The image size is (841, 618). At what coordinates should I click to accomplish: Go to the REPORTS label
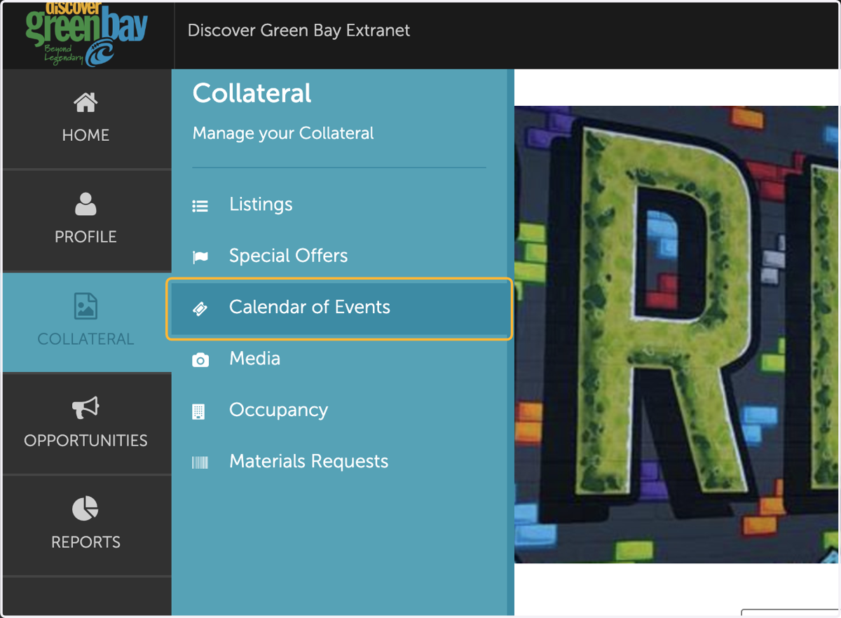(86, 542)
